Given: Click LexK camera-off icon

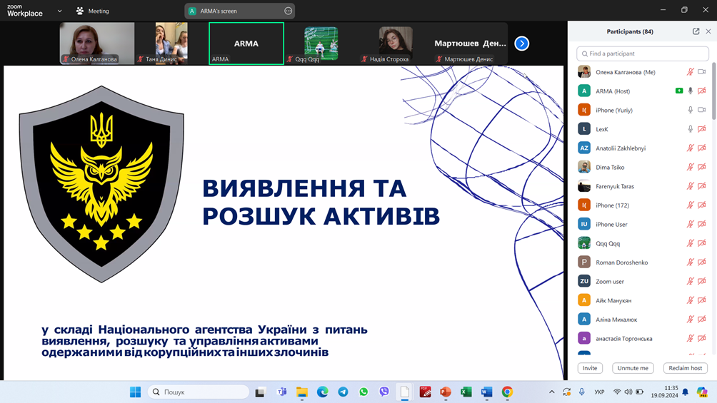Looking at the screenshot, I should point(702,129).
